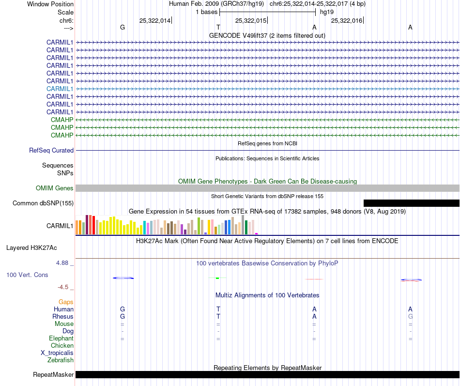This screenshot has width=460, height=386.
Task: Select the RefSeq Curated track label
Action: 51,150
